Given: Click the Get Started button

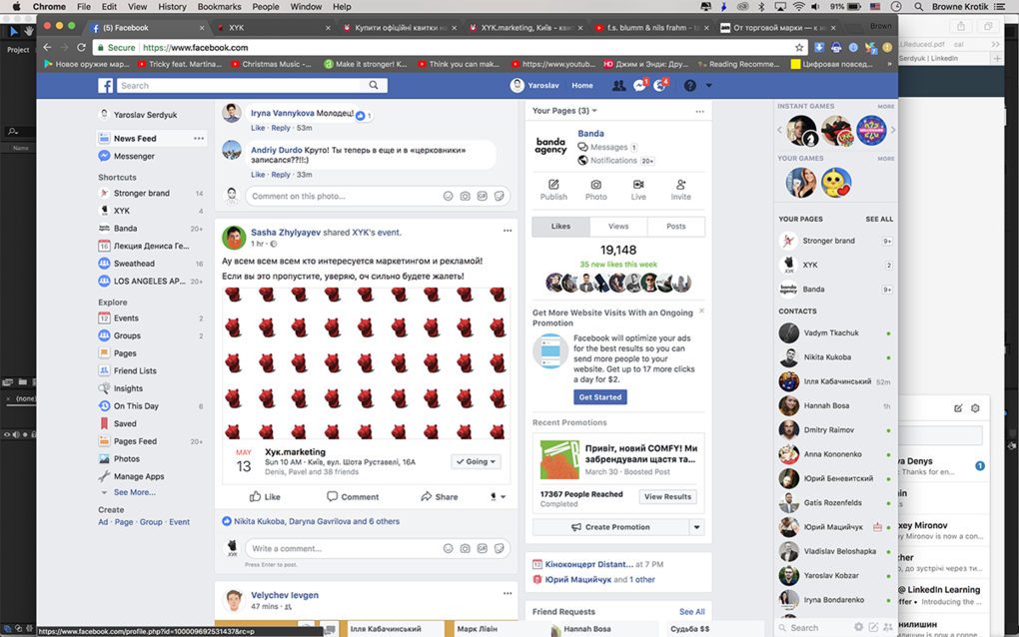Looking at the screenshot, I should pyautogui.click(x=599, y=396).
